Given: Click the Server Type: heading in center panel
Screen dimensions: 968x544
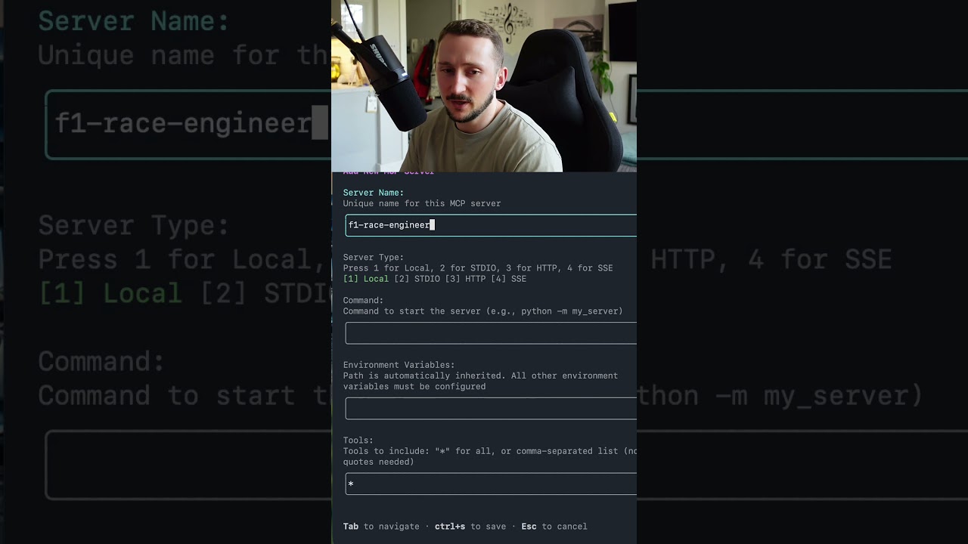Looking at the screenshot, I should point(374,258).
